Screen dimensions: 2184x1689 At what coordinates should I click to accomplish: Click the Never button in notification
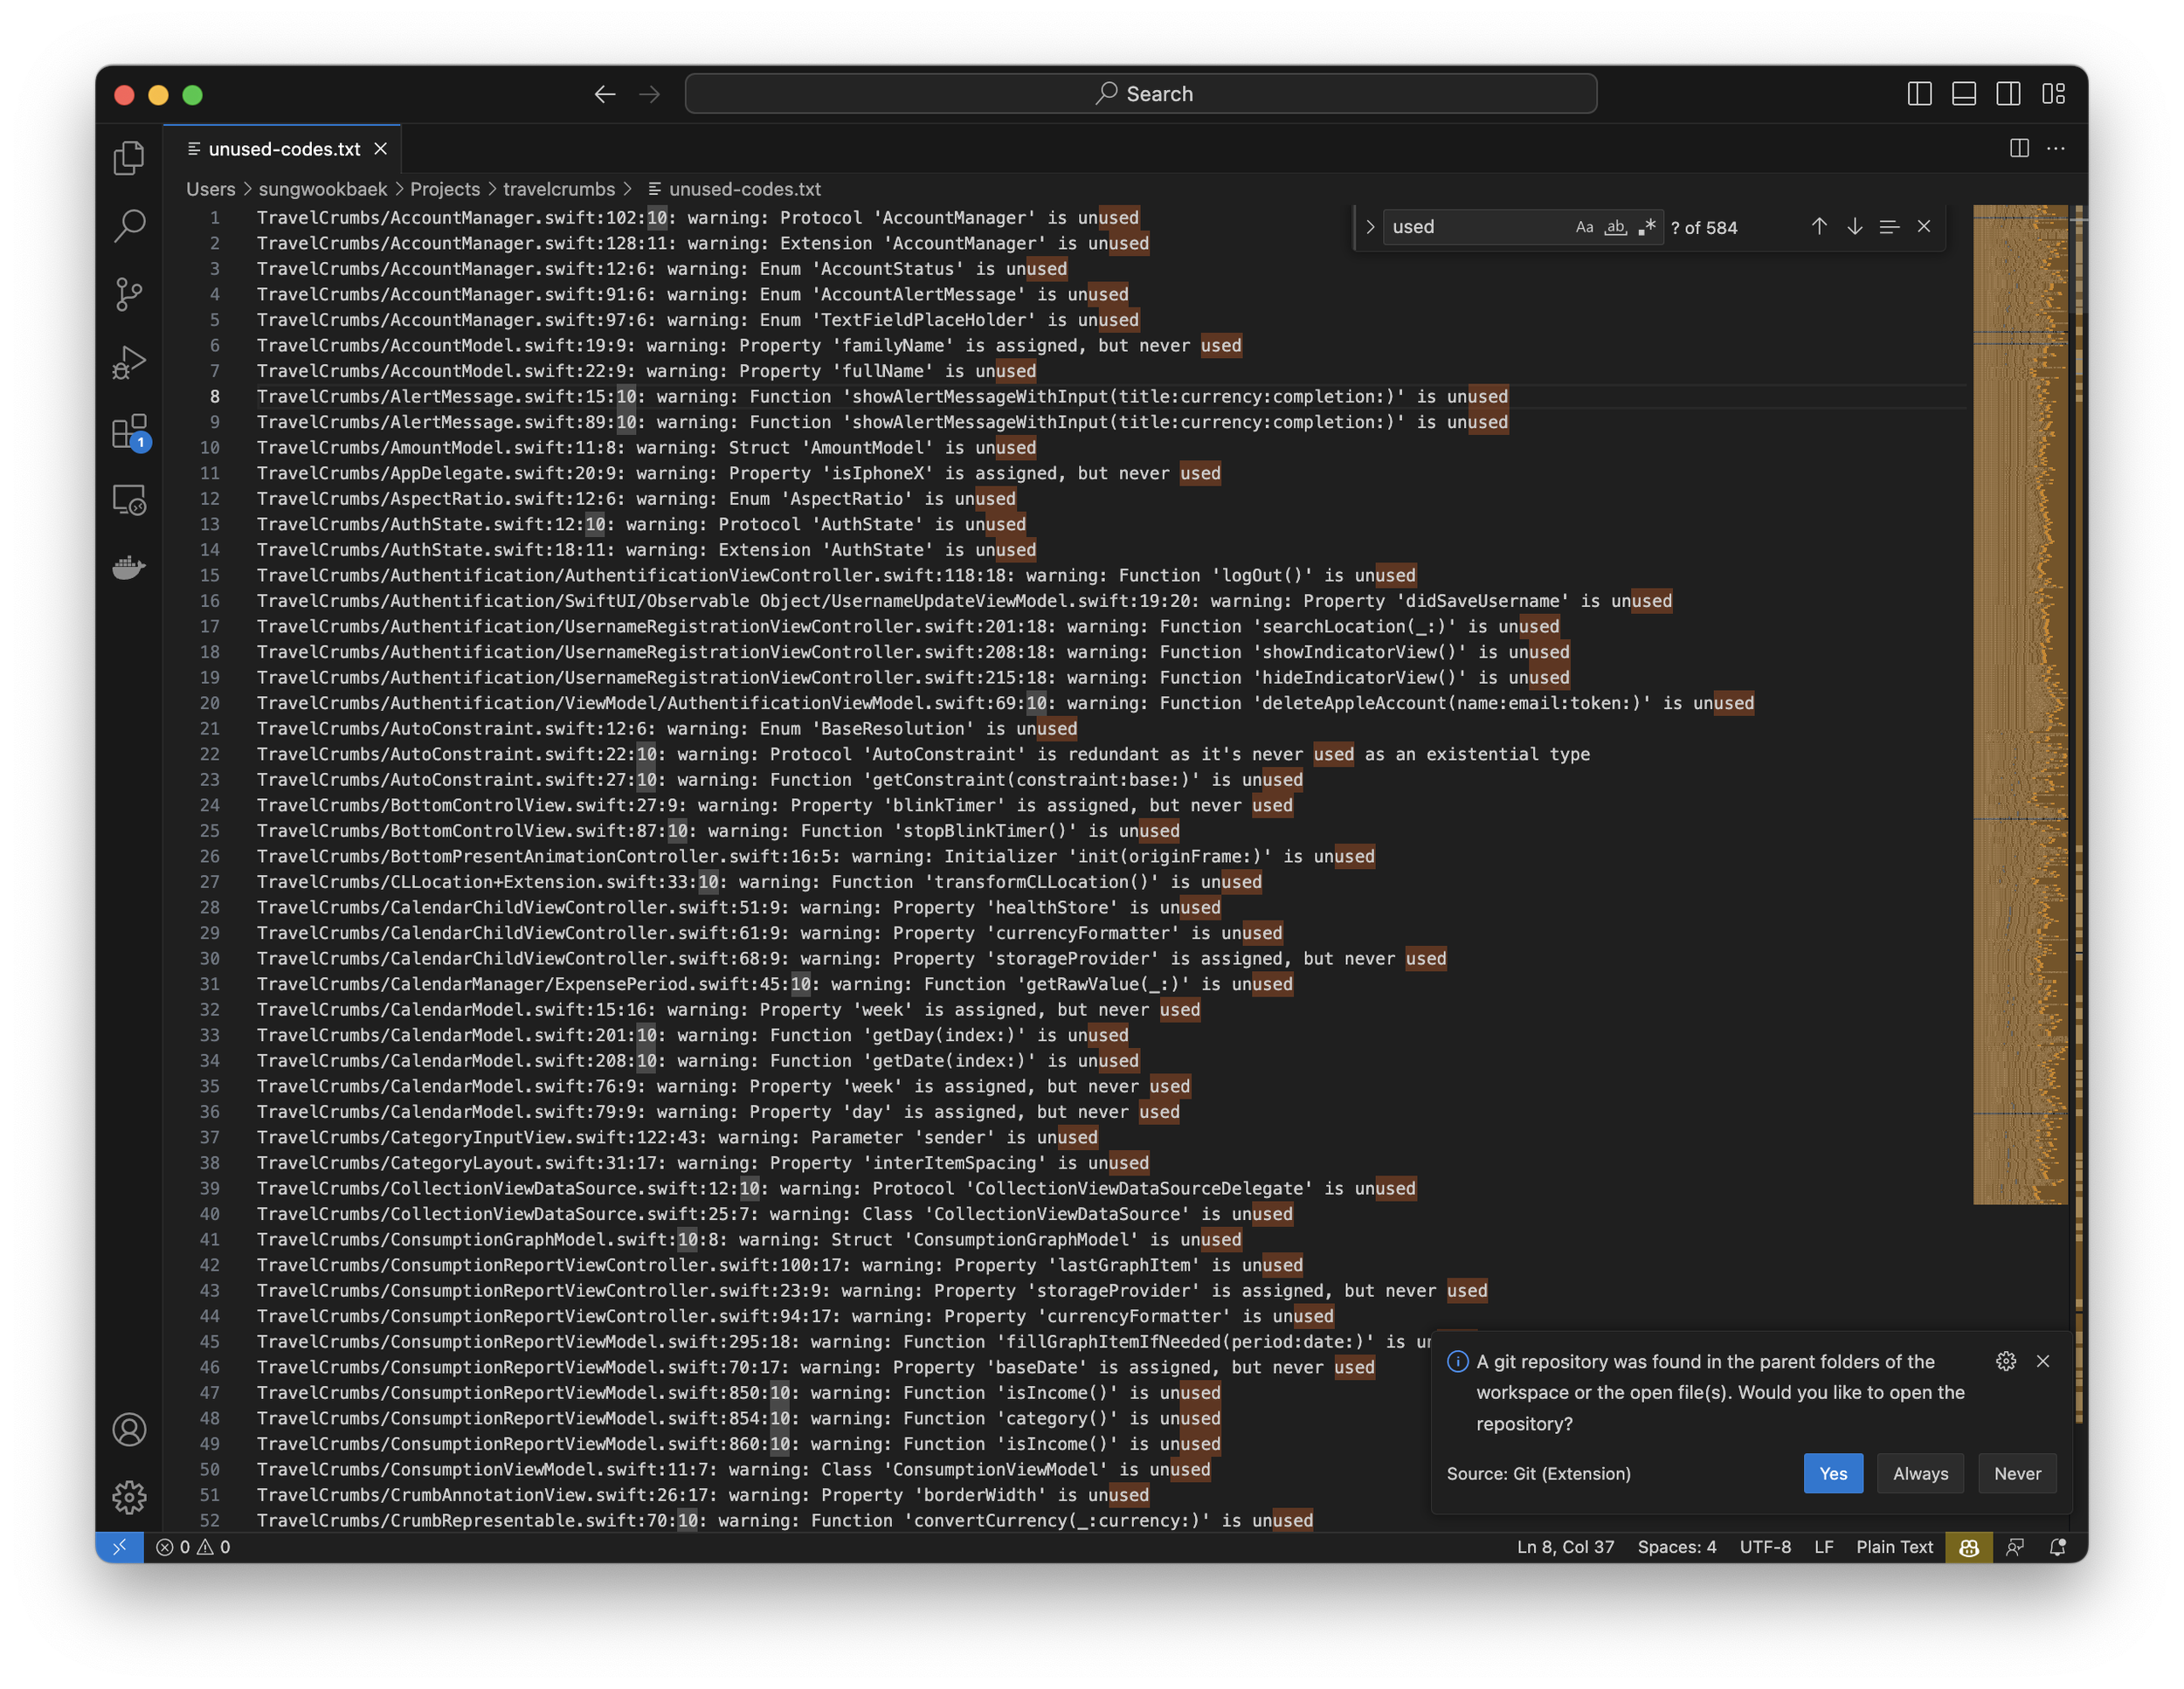pyautogui.click(x=2017, y=1473)
